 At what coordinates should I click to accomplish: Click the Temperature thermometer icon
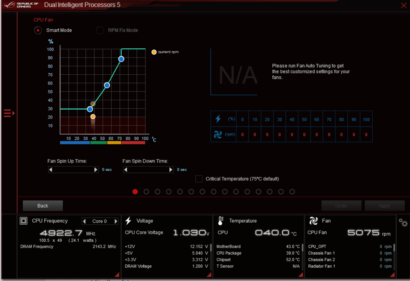click(x=221, y=221)
